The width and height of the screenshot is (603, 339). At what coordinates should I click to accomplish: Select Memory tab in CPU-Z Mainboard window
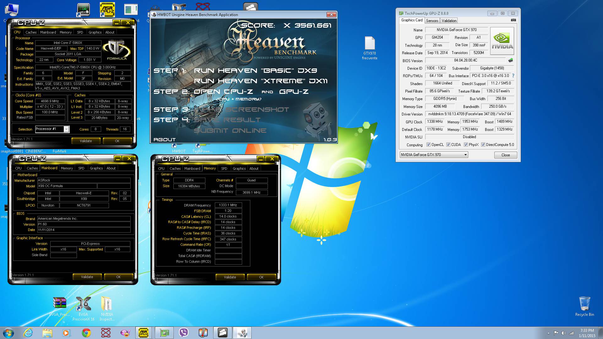point(67,168)
